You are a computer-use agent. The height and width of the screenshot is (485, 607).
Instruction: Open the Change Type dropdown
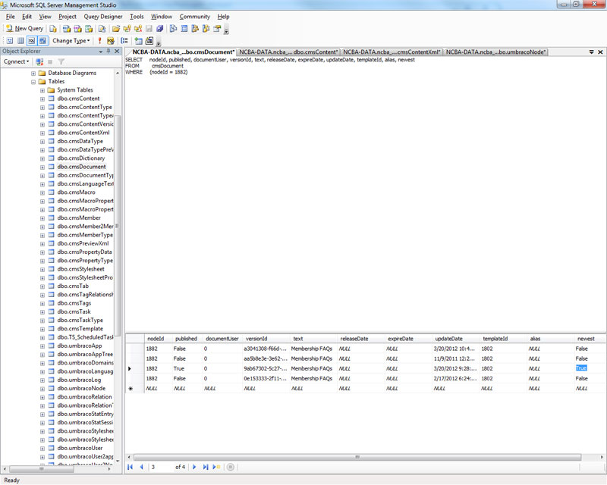[x=71, y=41]
